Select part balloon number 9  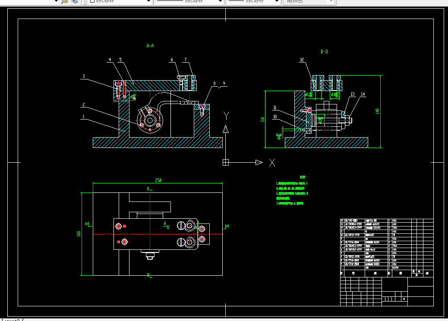[224, 83]
